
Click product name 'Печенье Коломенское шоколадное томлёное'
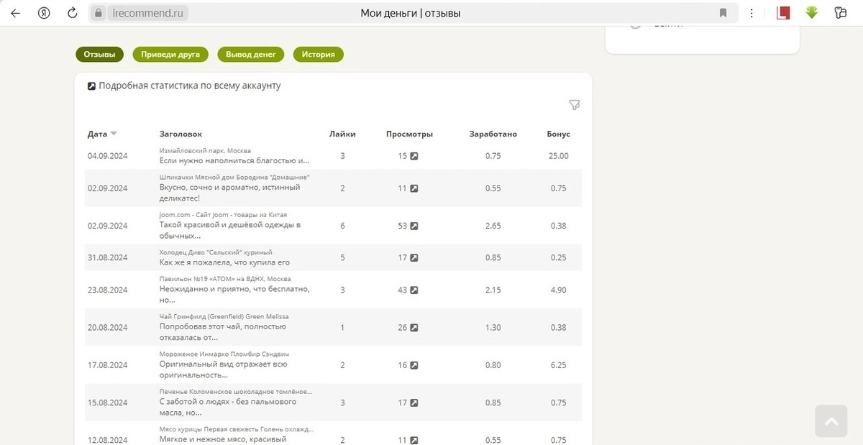click(x=236, y=391)
